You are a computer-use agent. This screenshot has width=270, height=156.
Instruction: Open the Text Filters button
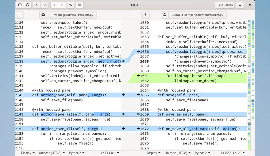tap(225, 5)
